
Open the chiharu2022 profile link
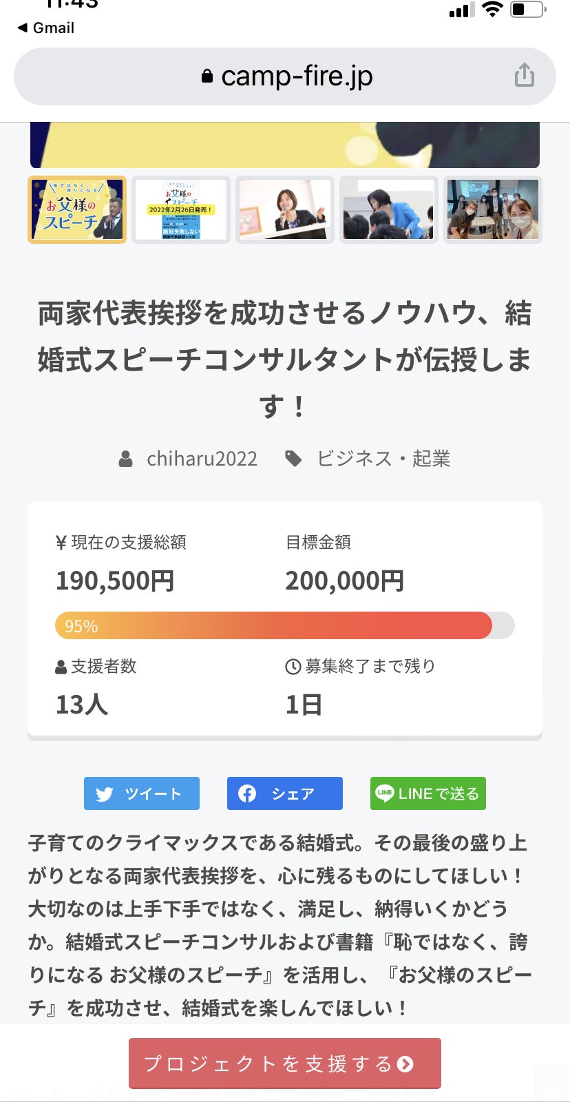[202, 459]
